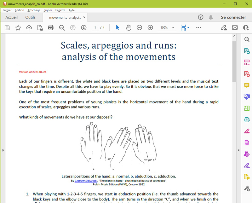Go to next page arrow
The width and height of the screenshot is (252, 203).
[83, 28]
